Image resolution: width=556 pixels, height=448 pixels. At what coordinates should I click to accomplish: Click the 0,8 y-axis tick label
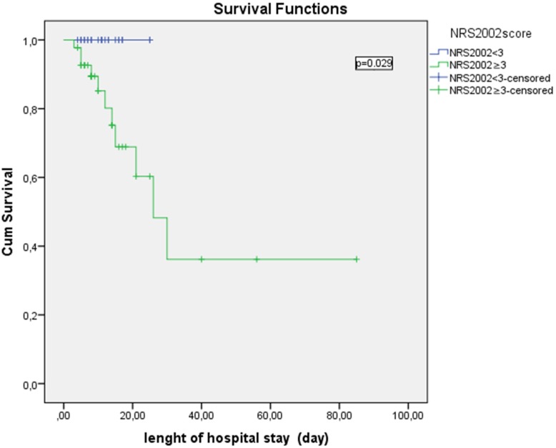pos(31,109)
